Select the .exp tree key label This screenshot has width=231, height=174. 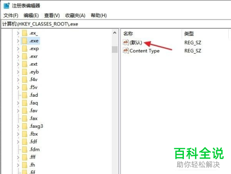coord(34,49)
